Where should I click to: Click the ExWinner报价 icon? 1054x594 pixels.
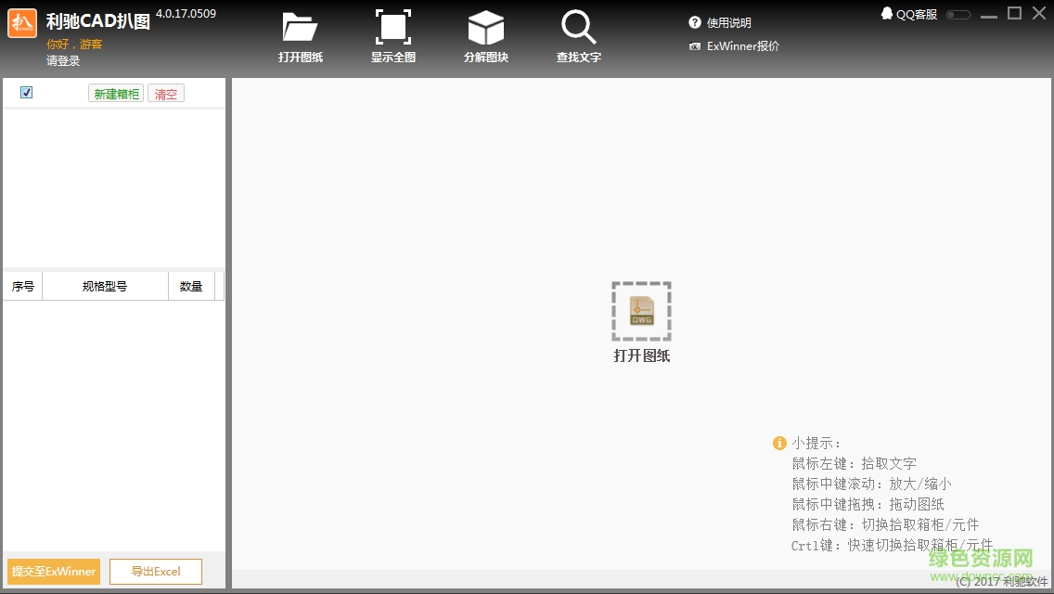(x=695, y=46)
